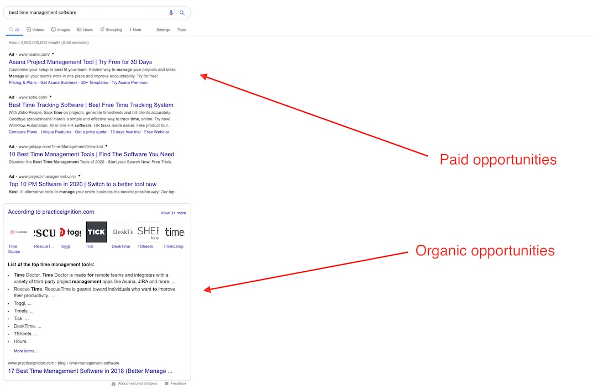Open the 15 days free trial sitelink
The width and height of the screenshot is (593, 390).
pos(125,132)
